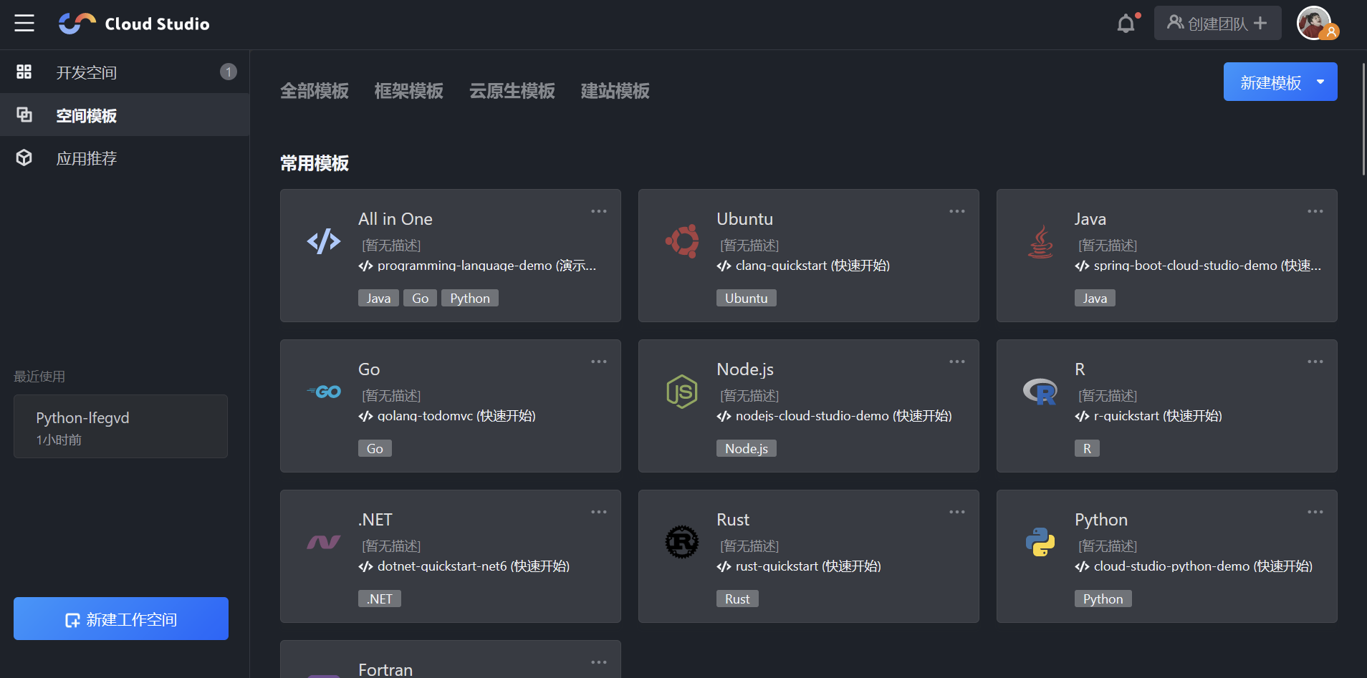Click the Python snake logo icon
The image size is (1367, 678).
(1040, 542)
